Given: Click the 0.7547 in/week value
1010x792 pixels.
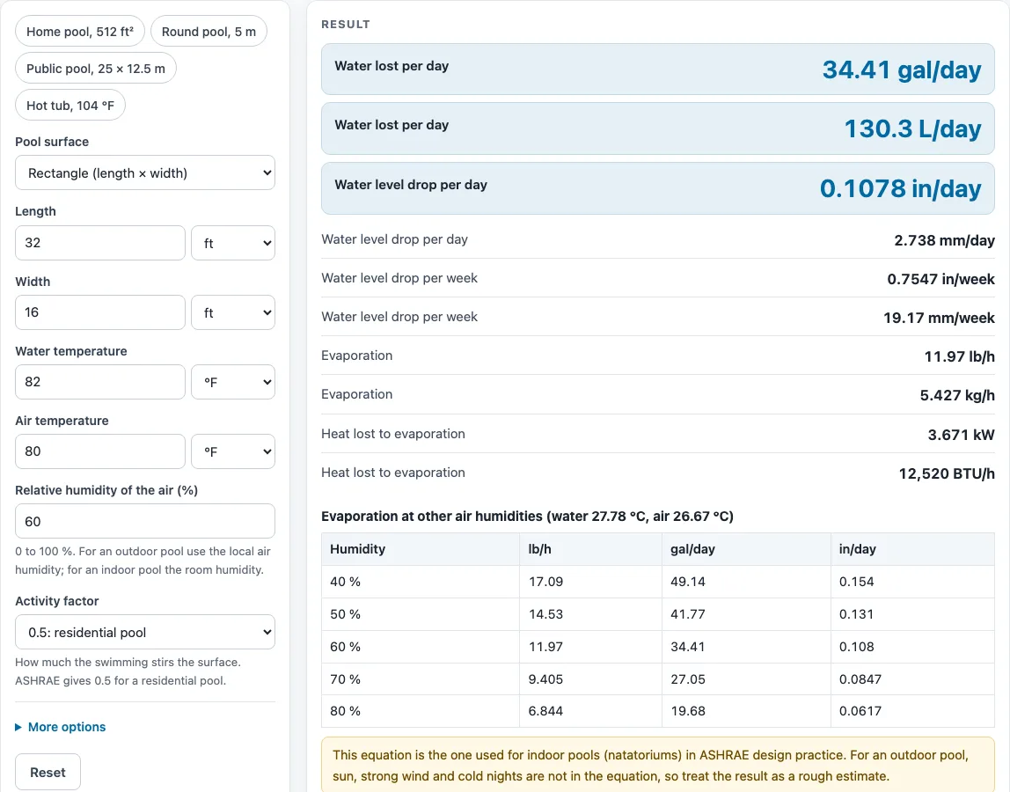Looking at the screenshot, I should 941,279.
